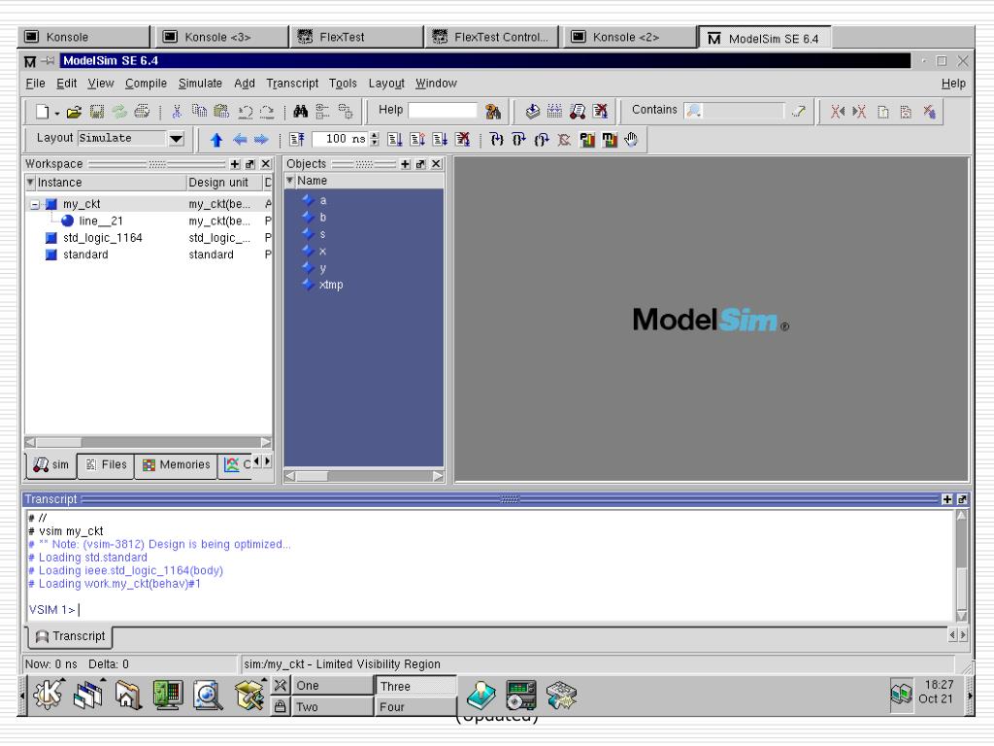Open the New file dropdown arrow
The width and height of the screenshot is (994, 746).
pos(57,113)
